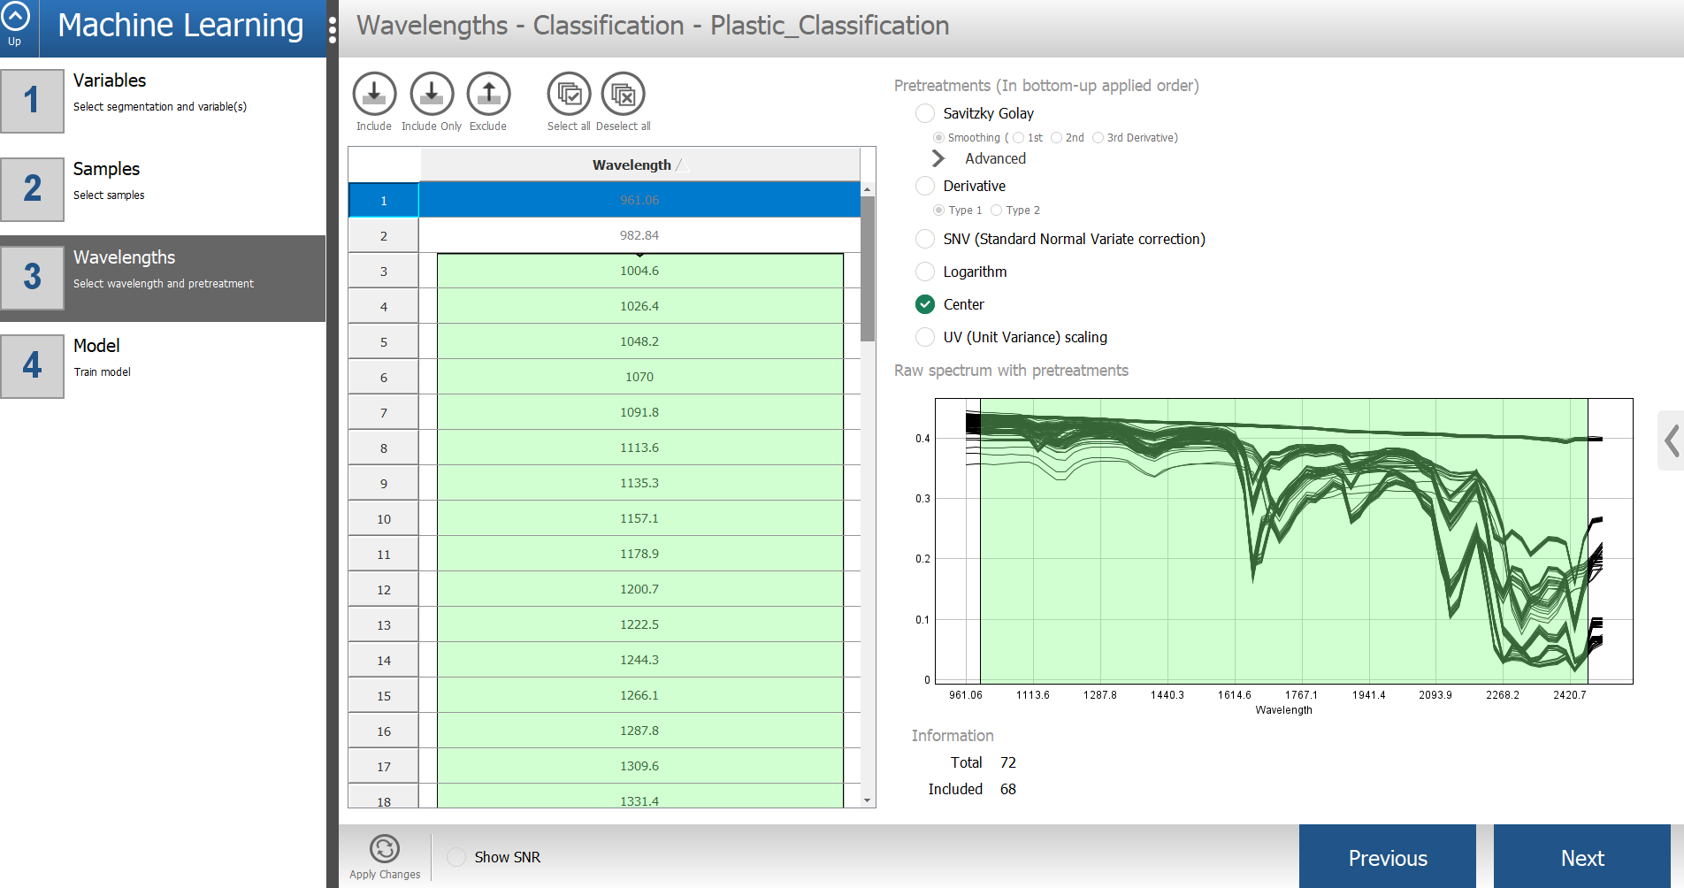Enable the SNV Standard Normal Variate pretreatment

coord(924,239)
